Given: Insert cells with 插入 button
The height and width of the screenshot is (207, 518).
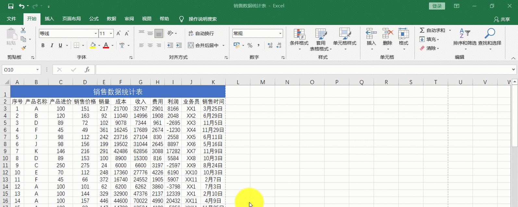Looking at the screenshot, I should click(x=371, y=39).
